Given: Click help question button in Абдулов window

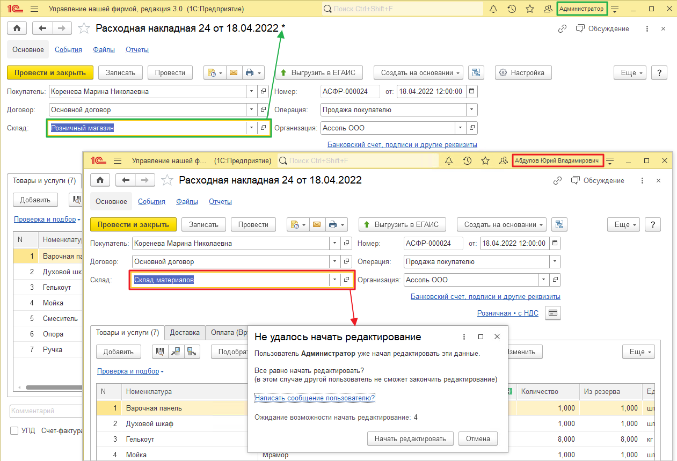Looking at the screenshot, I should point(652,224).
